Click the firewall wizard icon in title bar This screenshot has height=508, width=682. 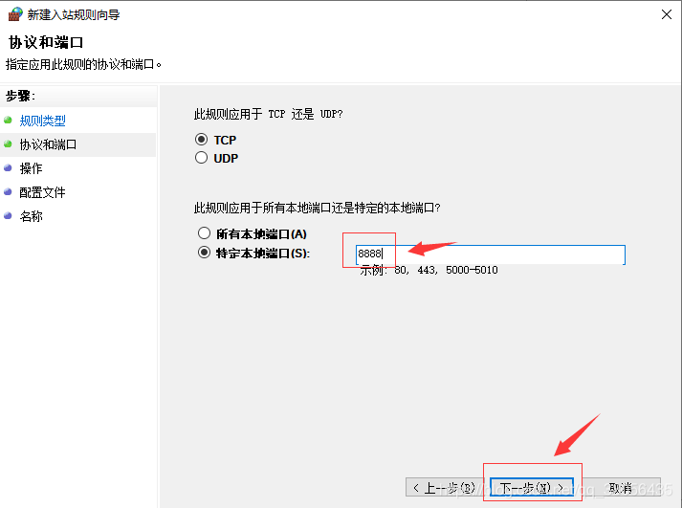(15, 14)
